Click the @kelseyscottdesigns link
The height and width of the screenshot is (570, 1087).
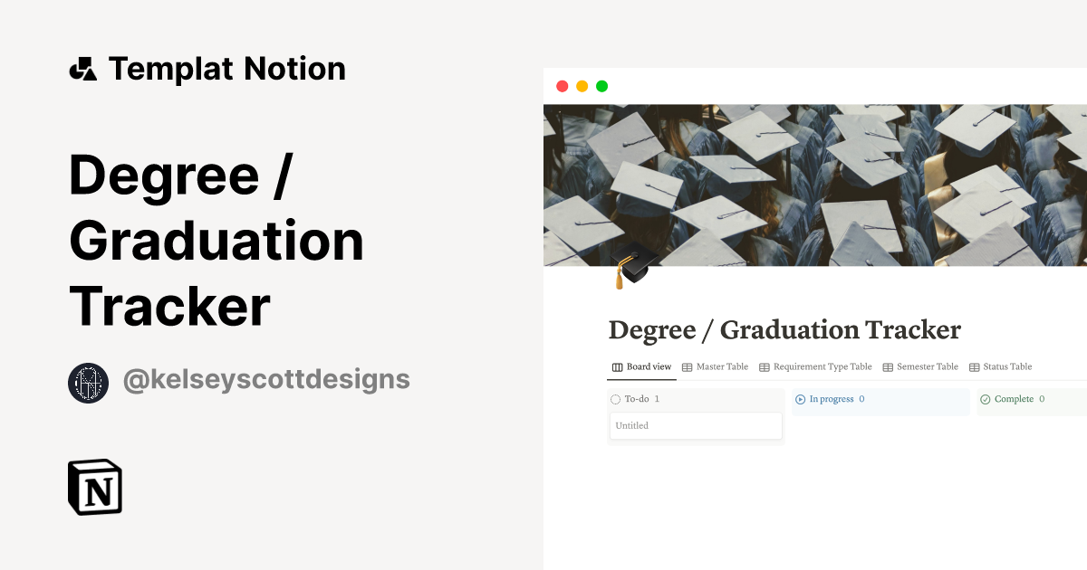tap(265, 380)
